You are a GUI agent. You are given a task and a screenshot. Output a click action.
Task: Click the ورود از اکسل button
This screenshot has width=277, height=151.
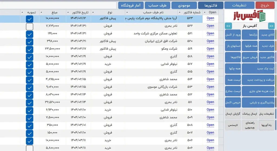point(233,35)
